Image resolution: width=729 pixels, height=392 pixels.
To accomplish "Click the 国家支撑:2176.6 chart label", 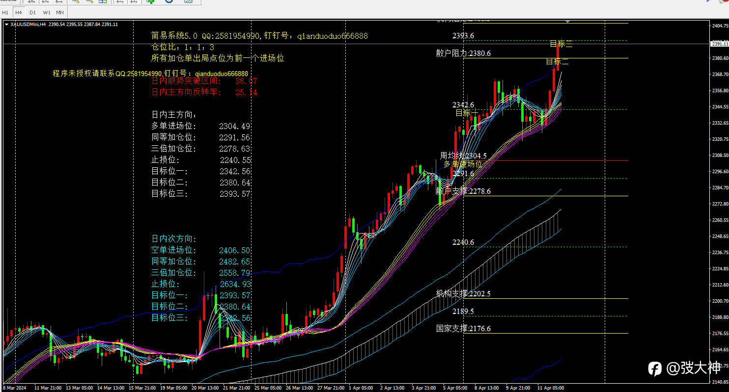I will 463,328.
